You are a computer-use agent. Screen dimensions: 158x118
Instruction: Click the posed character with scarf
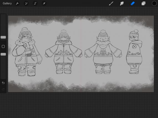[27, 52]
